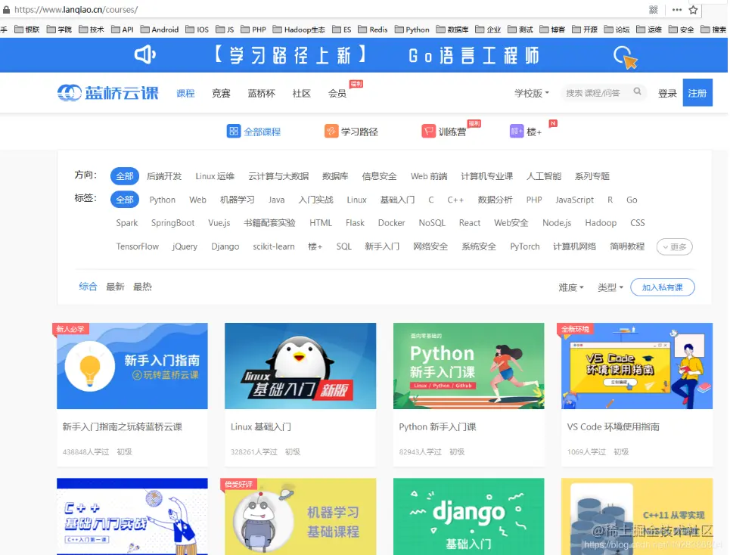Open the Redis bookmarks folder
730x555 pixels.
(x=372, y=29)
